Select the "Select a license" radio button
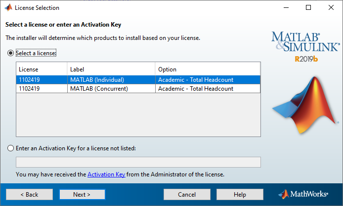Image resolution: width=343 pixels, height=206 pixels. tap(10, 53)
